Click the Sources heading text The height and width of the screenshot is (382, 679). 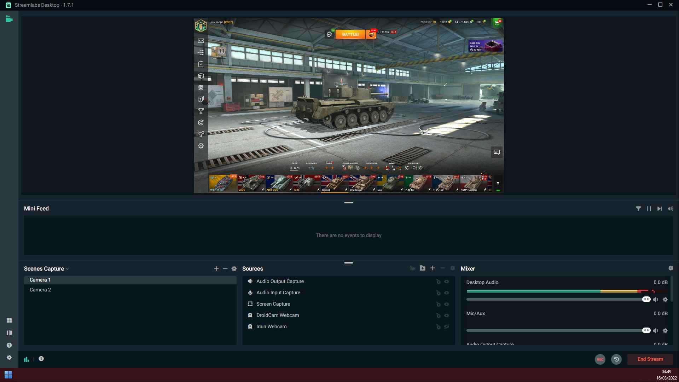(x=253, y=269)
